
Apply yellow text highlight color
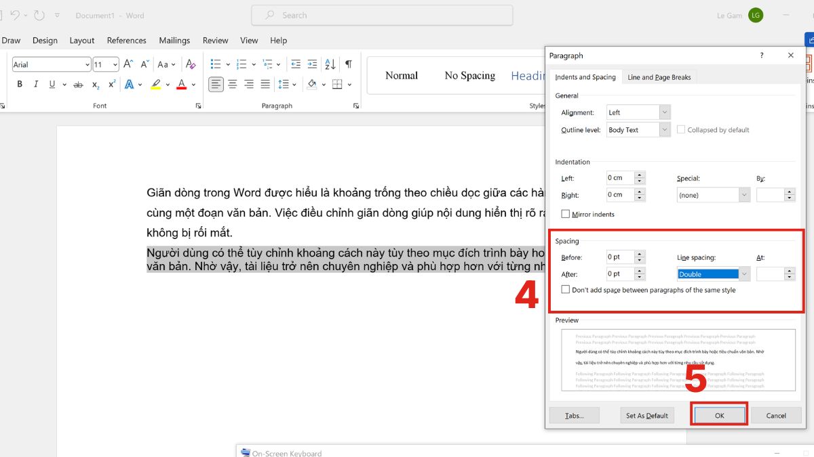pyautogui.click(x=156, y=85)
